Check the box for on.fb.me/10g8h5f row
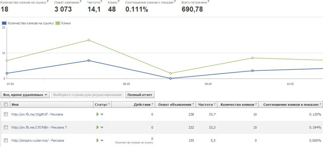The height and width of the screenshot is (147, 323). pyautogui.click(x=6, y=114)
